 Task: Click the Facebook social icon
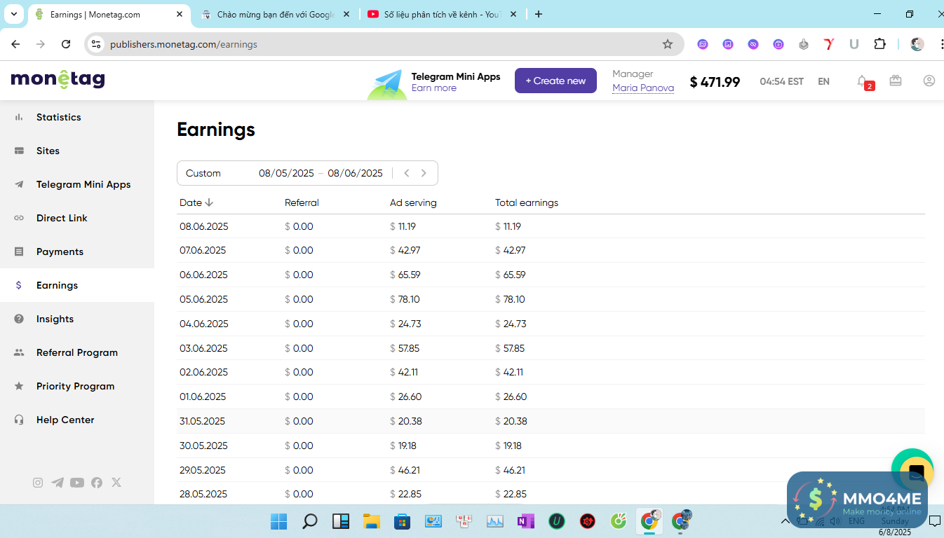pos(97,483)
